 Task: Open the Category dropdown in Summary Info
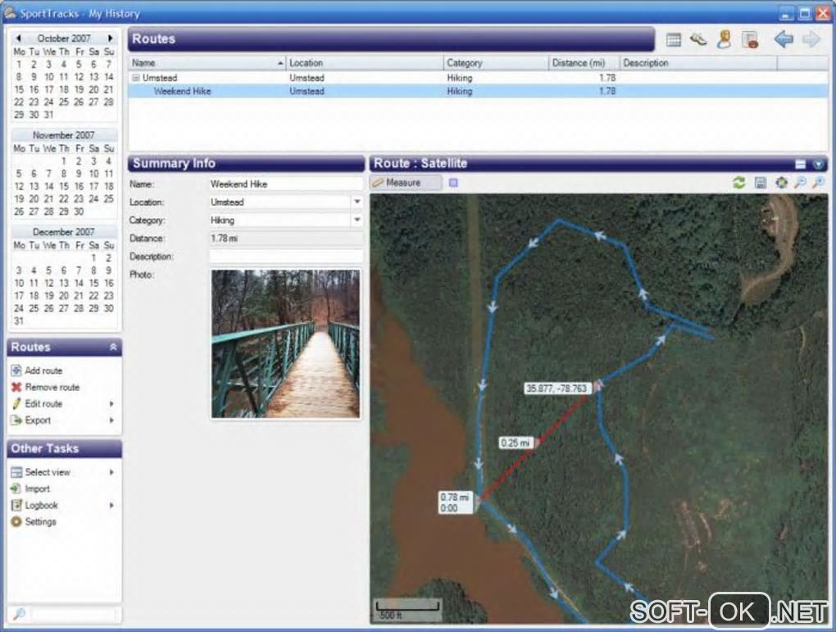(x=357, y=221)
